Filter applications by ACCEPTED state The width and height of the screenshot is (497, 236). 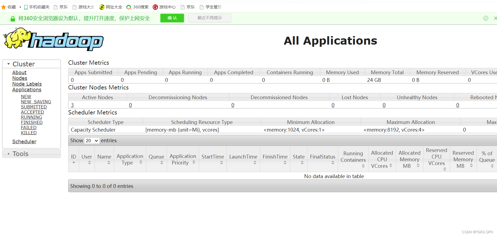pyautogui.click(x=32, y=112)
